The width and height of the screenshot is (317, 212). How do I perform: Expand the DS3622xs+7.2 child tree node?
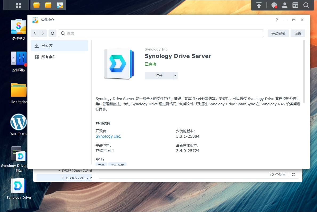pos(63,178)
